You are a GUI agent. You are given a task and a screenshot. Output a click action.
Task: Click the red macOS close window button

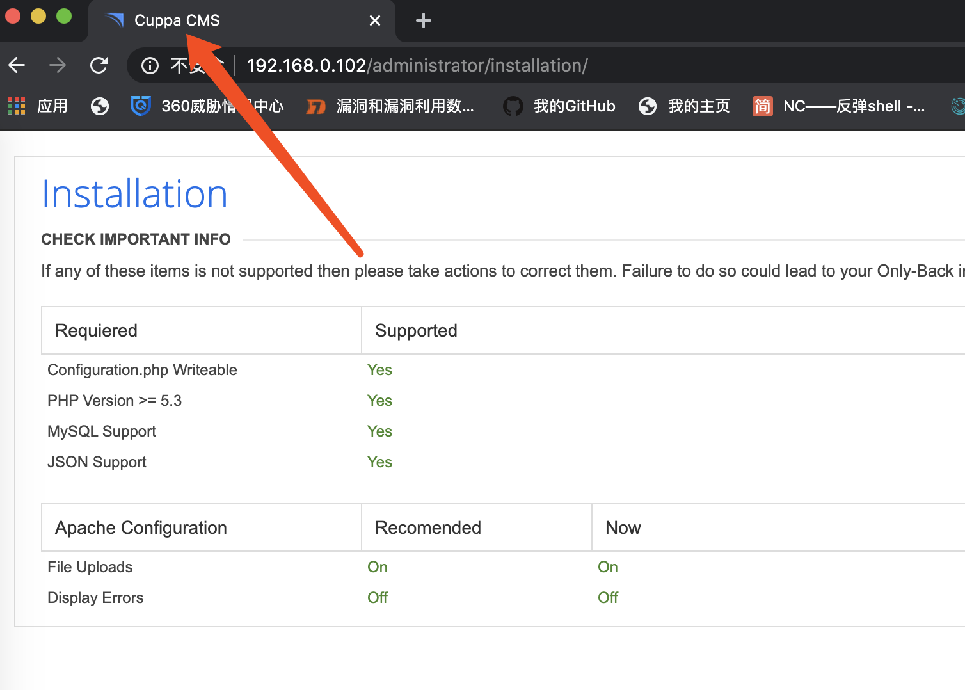13,16
